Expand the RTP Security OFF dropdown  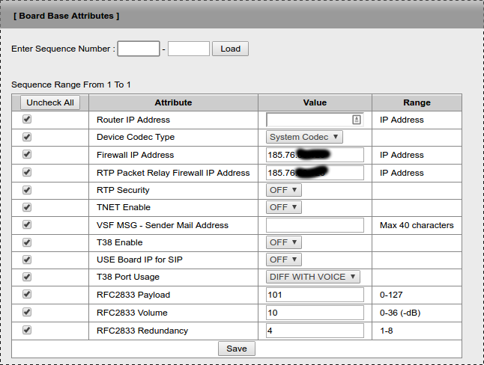[284, 190]
